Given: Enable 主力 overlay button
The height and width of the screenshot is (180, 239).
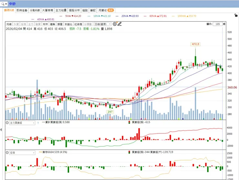Looking at the screenshot, I should [x=31, y=24].
